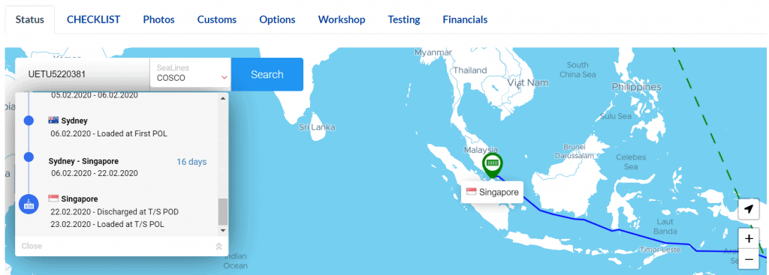Click the blue Search button
The height and width of the screenshot is (275, 769).
(x=267, y=74)
